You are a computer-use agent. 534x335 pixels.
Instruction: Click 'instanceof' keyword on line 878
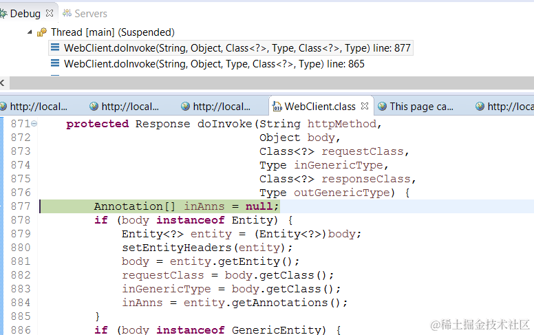(x=191, y=220)
